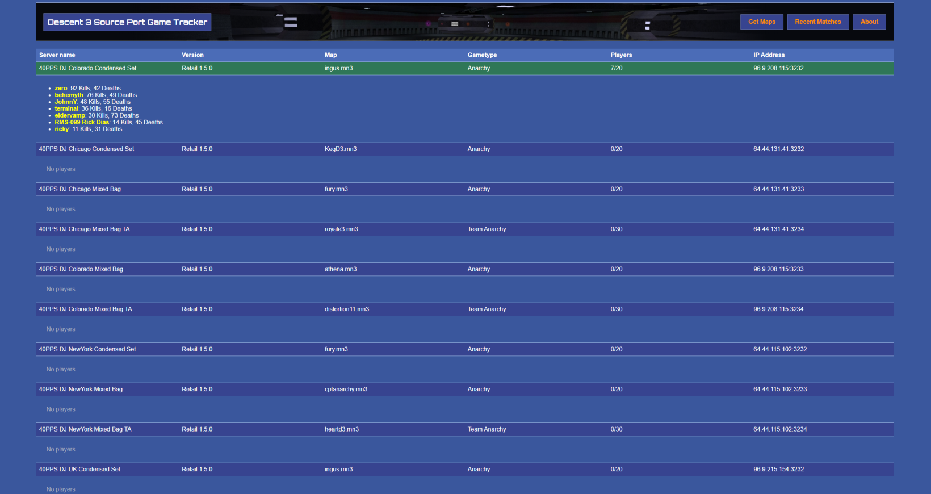This screenshot has height=494, width=931.
Task: Click the Map column header
Action: coord(330,55)
